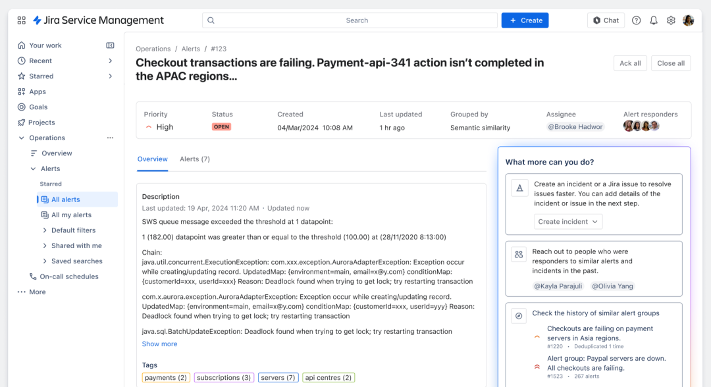Click the OPEN status badge

(221, 127)
